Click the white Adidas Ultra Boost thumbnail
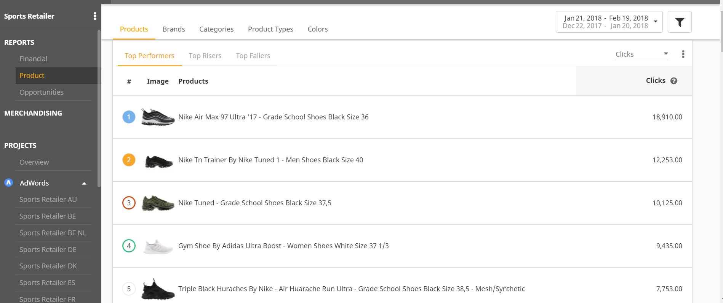Viewport: 723px width, 303px height. 158,247
